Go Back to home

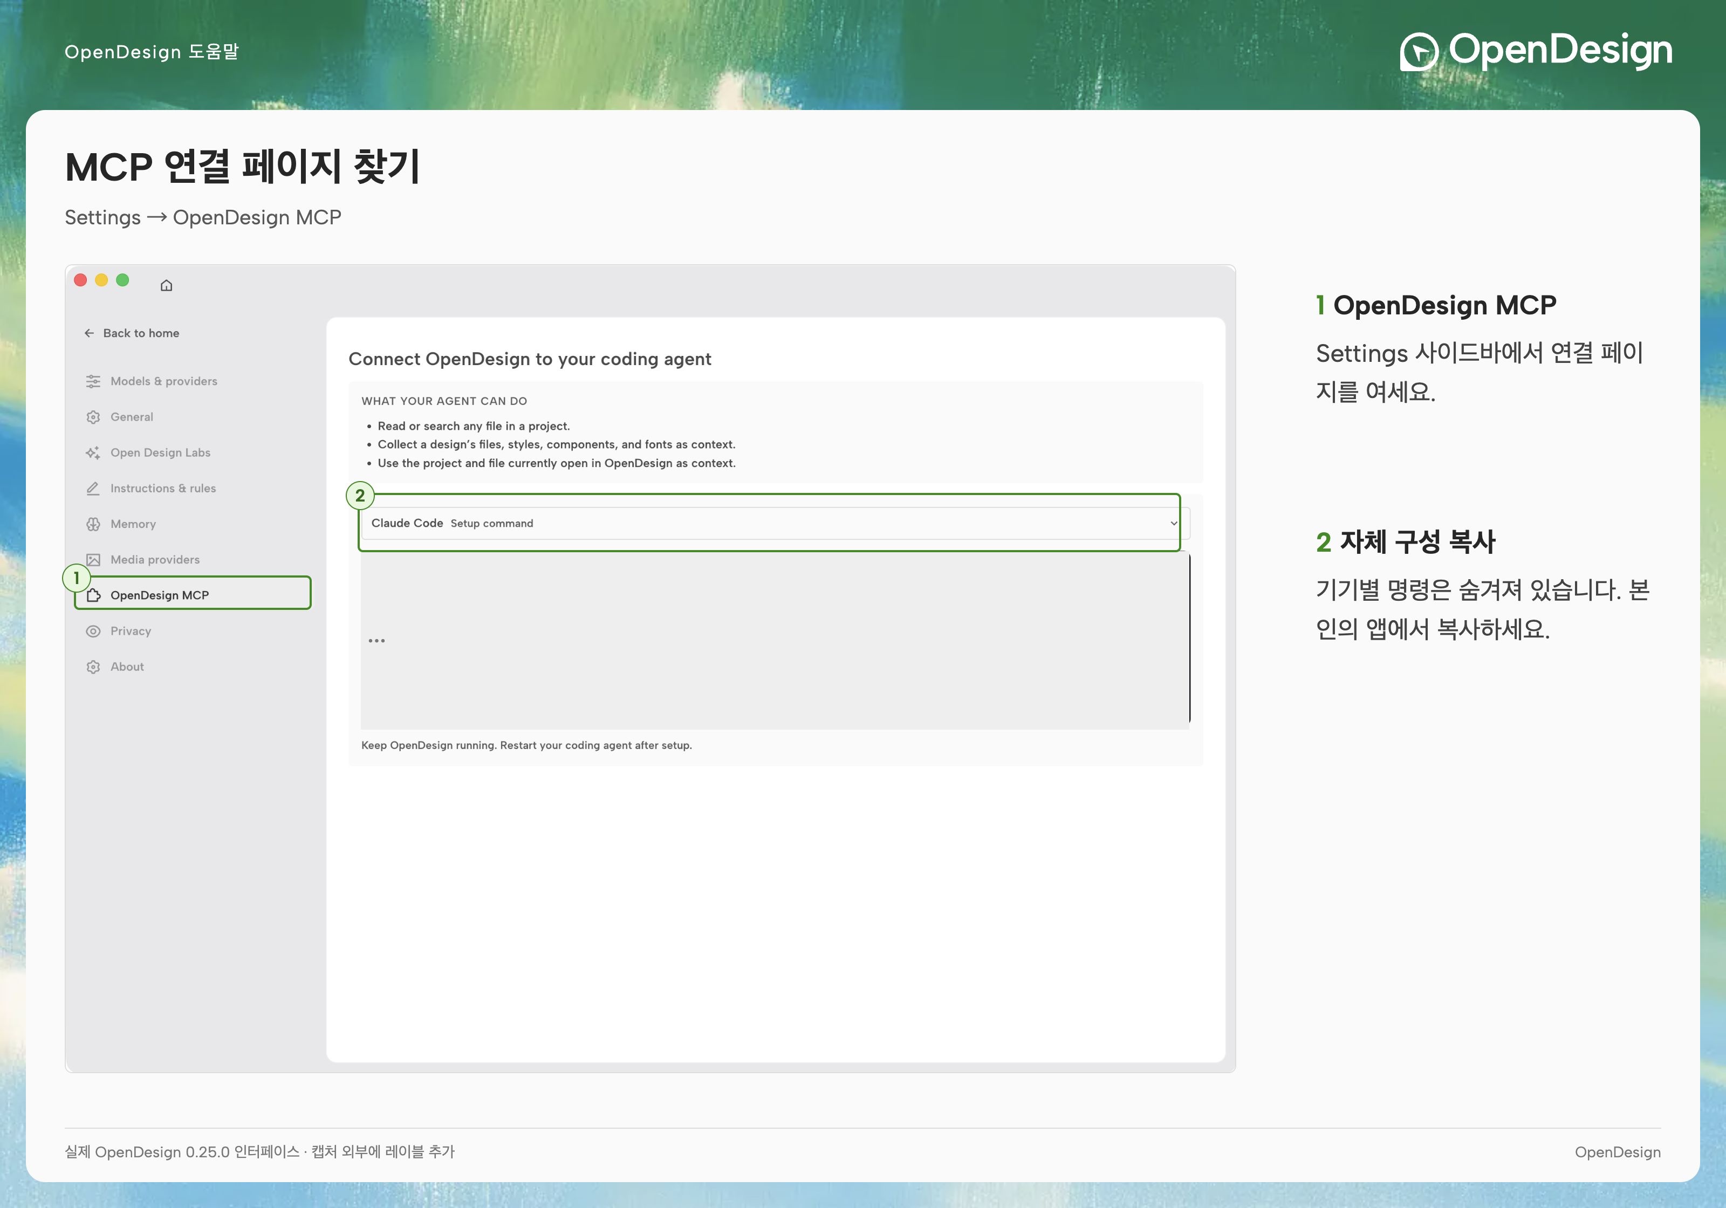point(132,333)
